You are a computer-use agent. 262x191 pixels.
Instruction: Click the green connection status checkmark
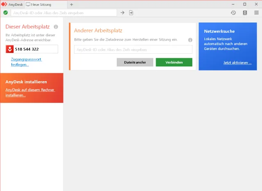[x=5, y=13]
